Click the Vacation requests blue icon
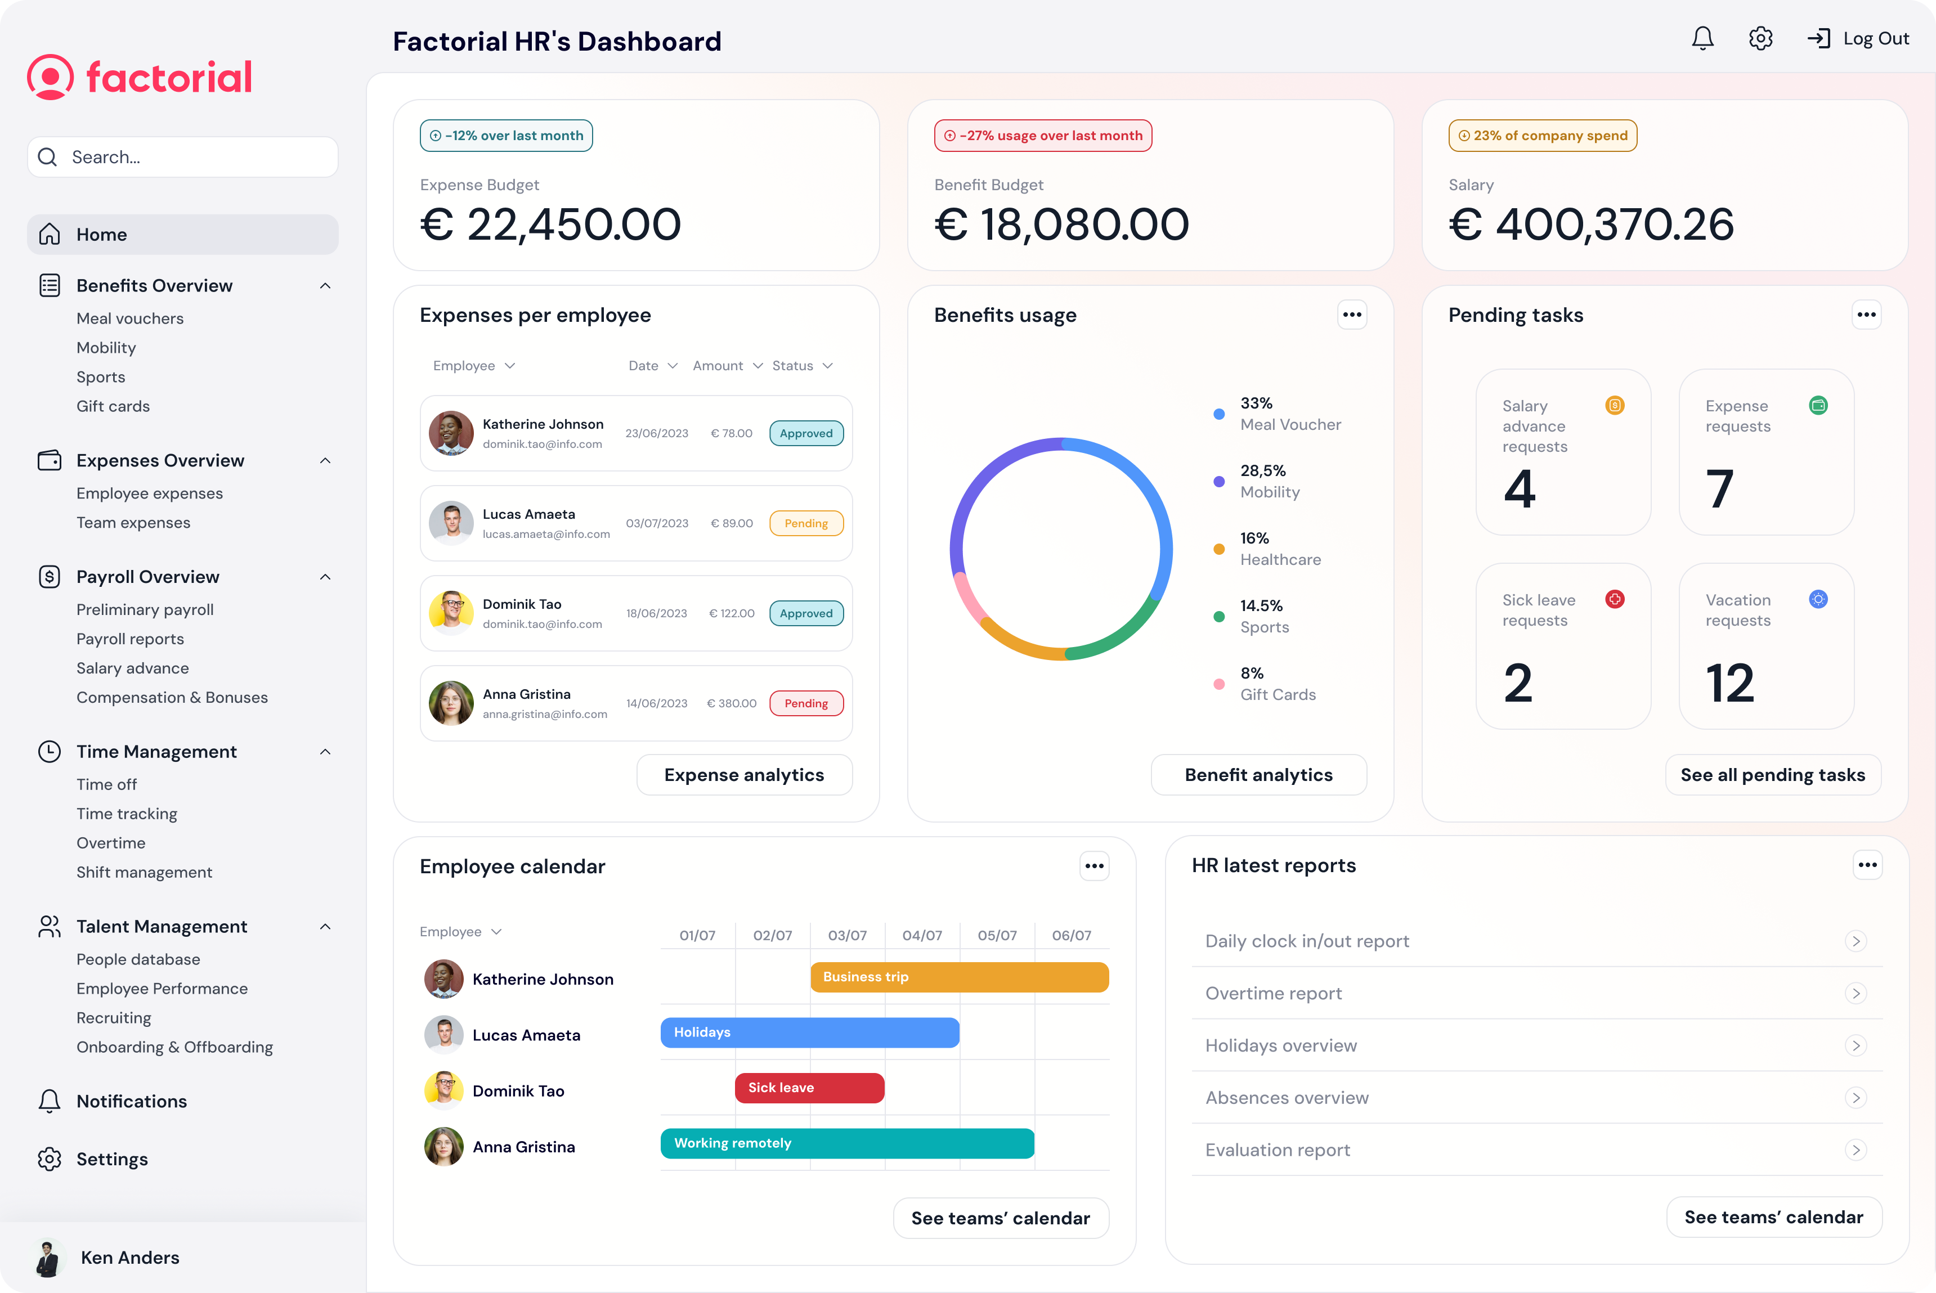 pos(1818,599)
